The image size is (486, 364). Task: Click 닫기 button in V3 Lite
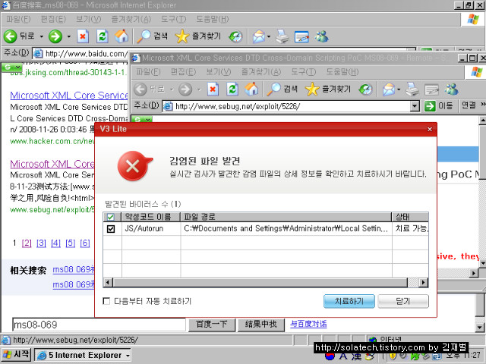click(x=403, y=301)
